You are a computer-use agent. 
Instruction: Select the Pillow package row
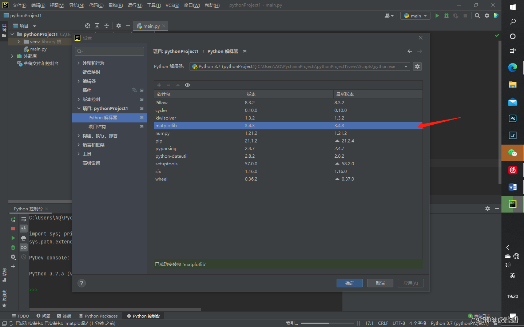[288, 102]
